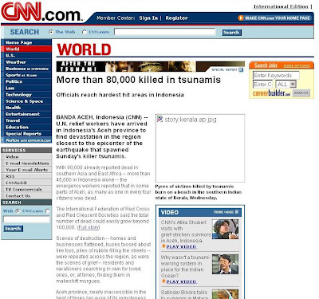Image resolution: width=319 pixels, height=299 pixels.
Task: Open Your E-mail Alerts
Action: [26, 170]
